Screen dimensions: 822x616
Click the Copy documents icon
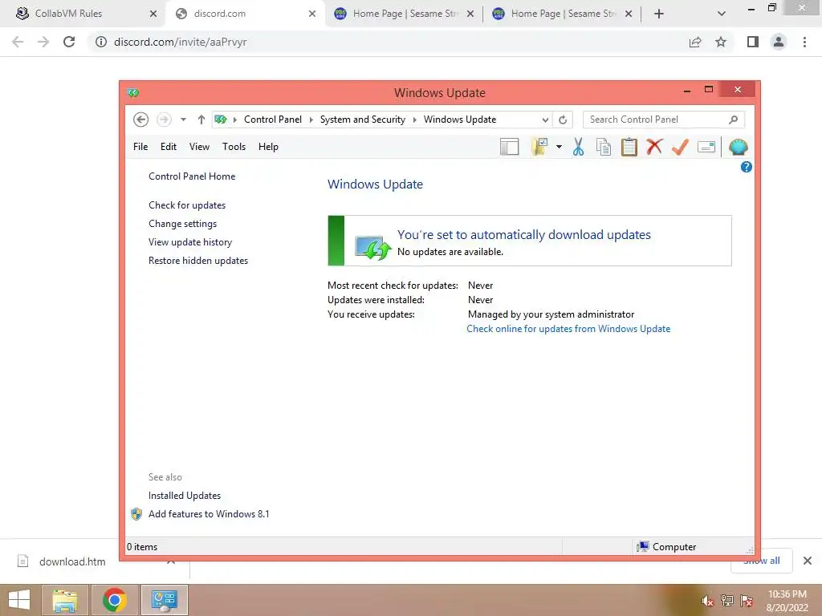click(x=604, y=148)
